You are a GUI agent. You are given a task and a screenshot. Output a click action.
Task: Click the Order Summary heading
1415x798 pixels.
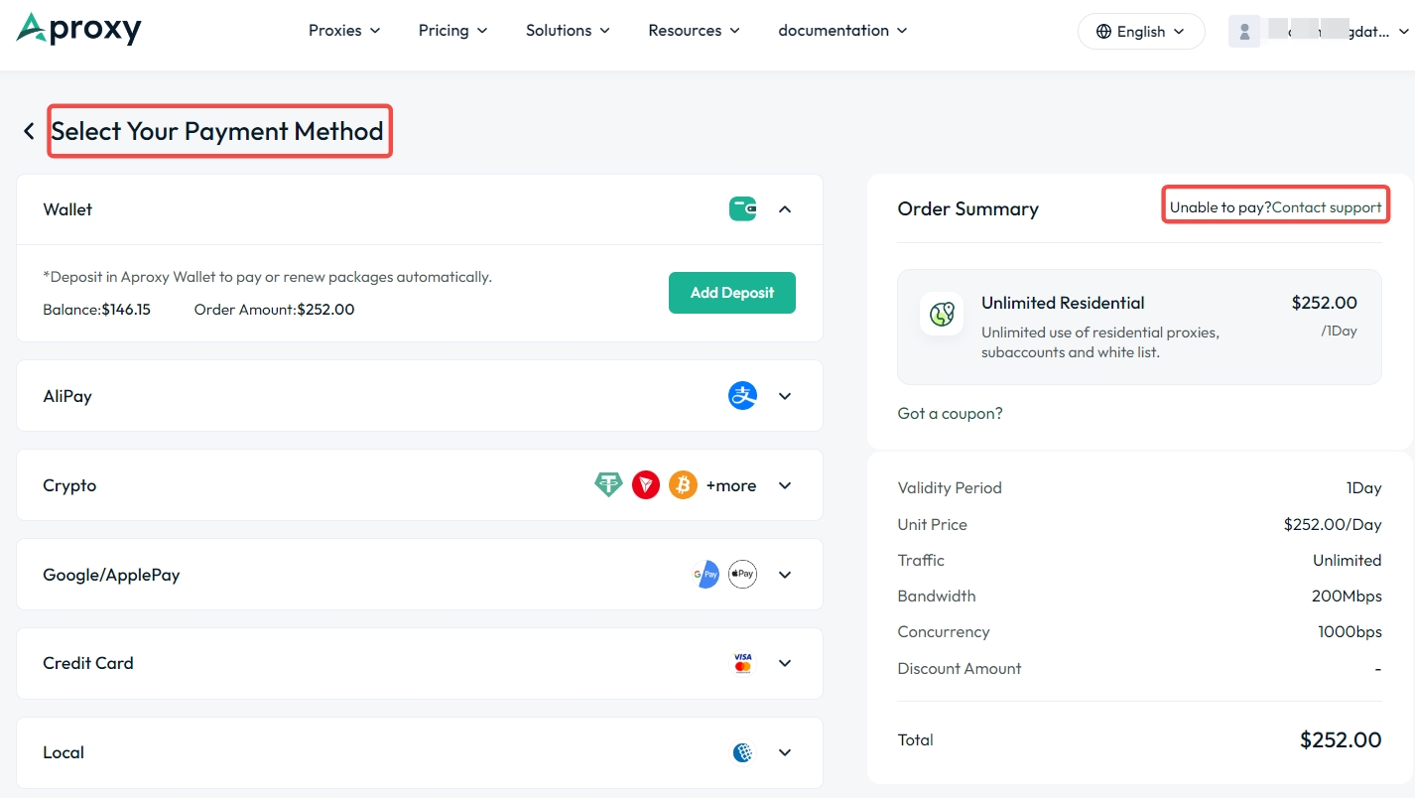[967, 208]
